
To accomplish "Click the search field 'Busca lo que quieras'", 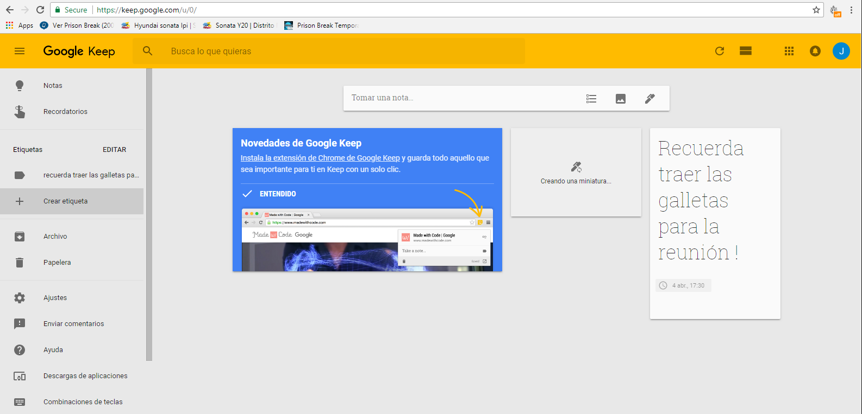I will click(329, 51).
